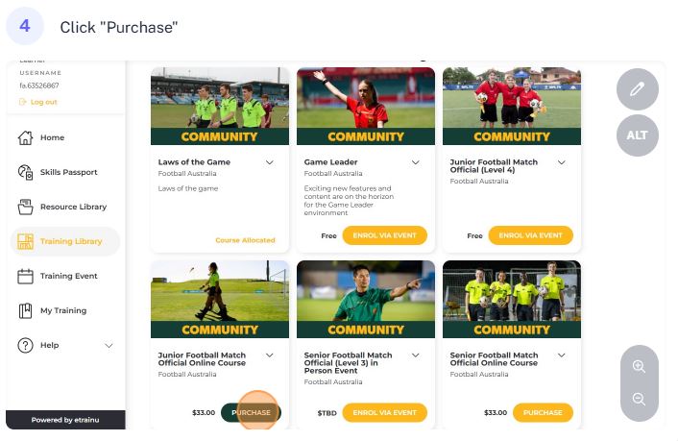Click the zoom out magnifier icon
678x441 pixels.
639,399
